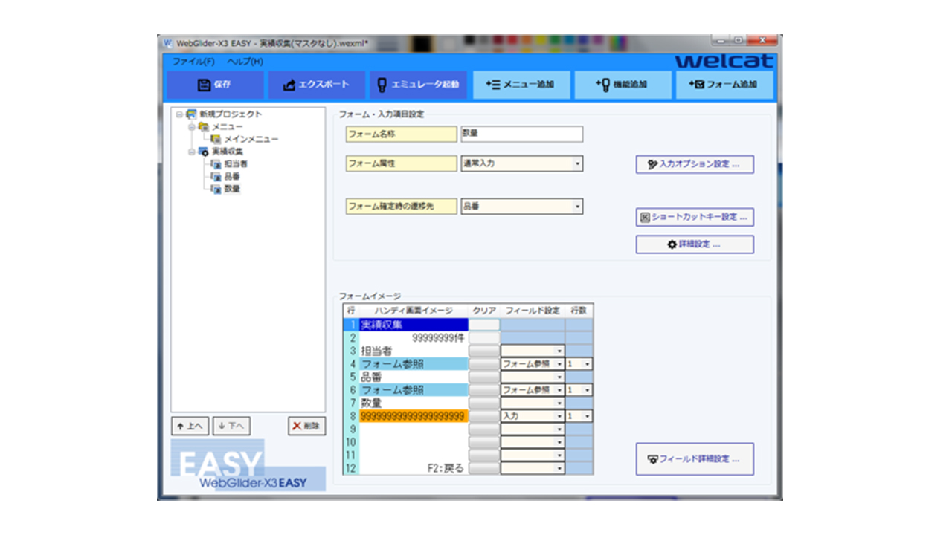Click the ハンディ画面イメージ column header
This screenshot has width=952, height=535.
click(414, 311)
